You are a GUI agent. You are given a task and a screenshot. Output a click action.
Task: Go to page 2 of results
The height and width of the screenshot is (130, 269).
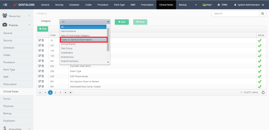pos(55,92)
